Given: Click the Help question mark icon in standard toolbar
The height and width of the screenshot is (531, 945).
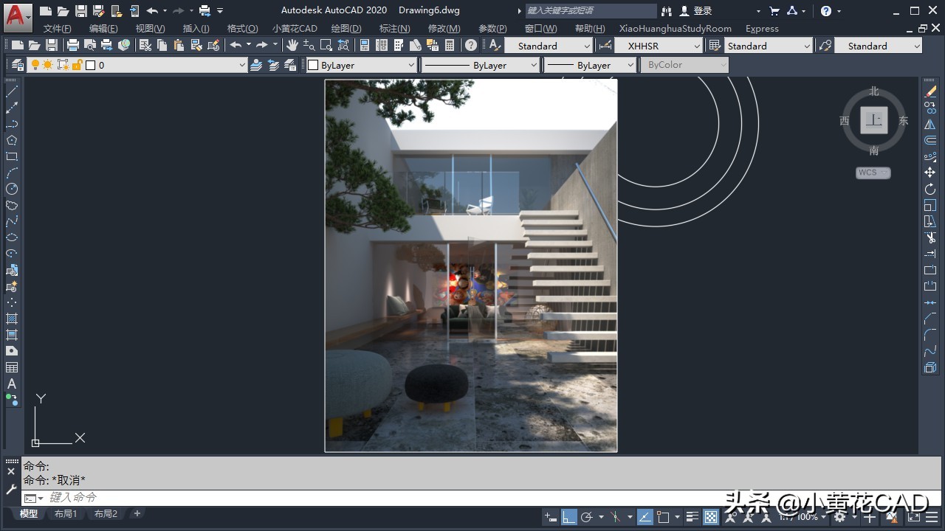Looking at the screenshot, I should click(471, 45).
